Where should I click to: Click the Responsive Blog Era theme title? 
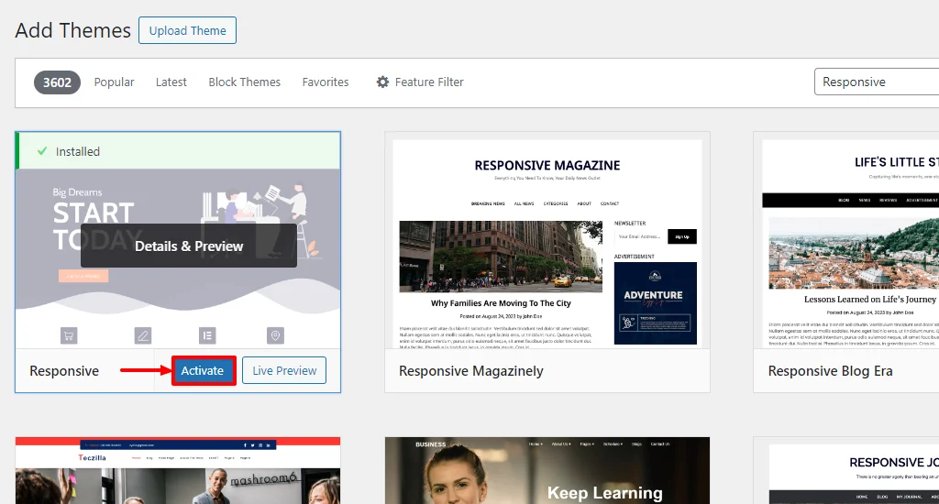click(830, 371)
